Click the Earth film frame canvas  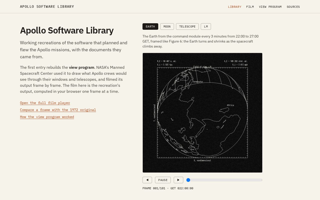[x=202, y=113]
